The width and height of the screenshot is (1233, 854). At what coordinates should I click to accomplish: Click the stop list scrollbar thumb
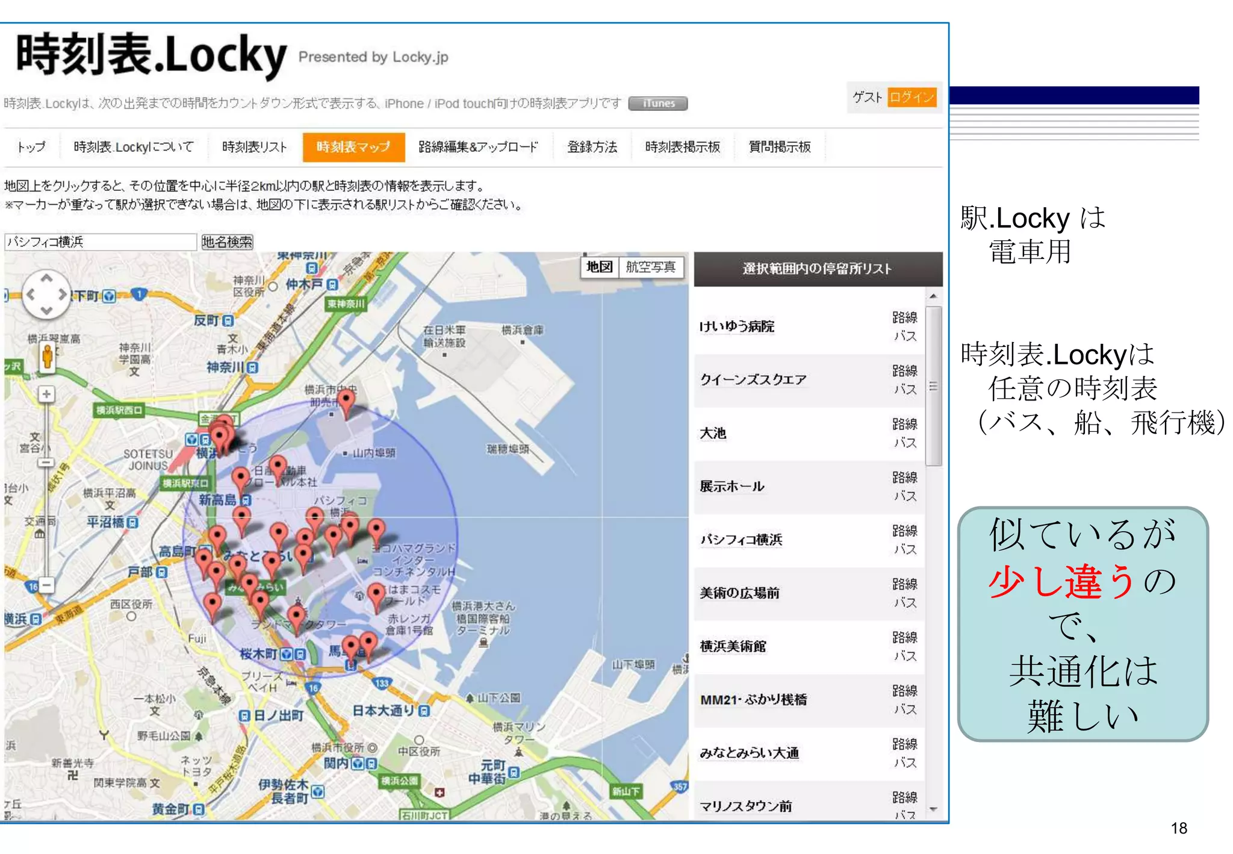point(933,386)
